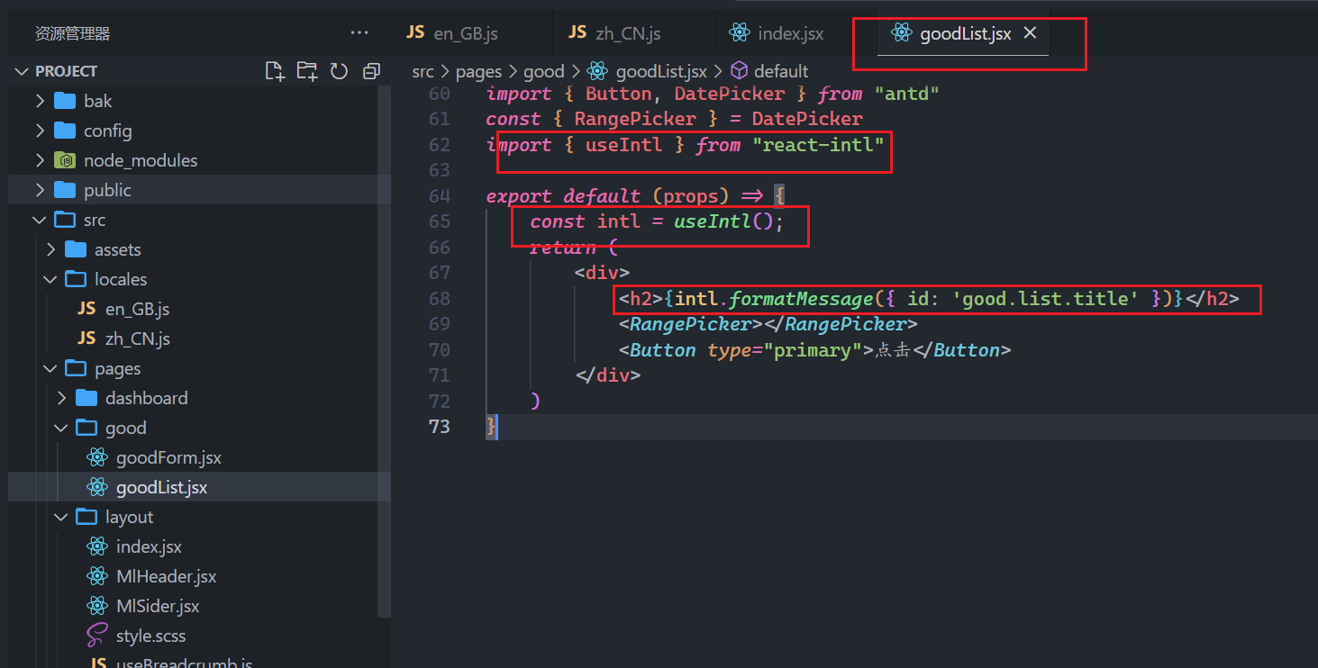Select the goodList.jsx editor tab
The height and width of the screenshot is (668, 1318).
point(963,33)
